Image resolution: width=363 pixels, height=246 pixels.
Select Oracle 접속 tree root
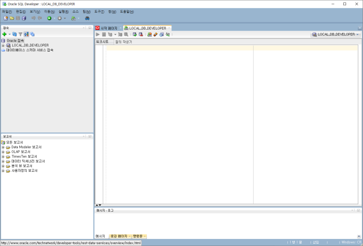click(x=15, y=40)
